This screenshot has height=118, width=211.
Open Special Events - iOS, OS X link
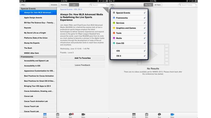(x=71, y=9)
